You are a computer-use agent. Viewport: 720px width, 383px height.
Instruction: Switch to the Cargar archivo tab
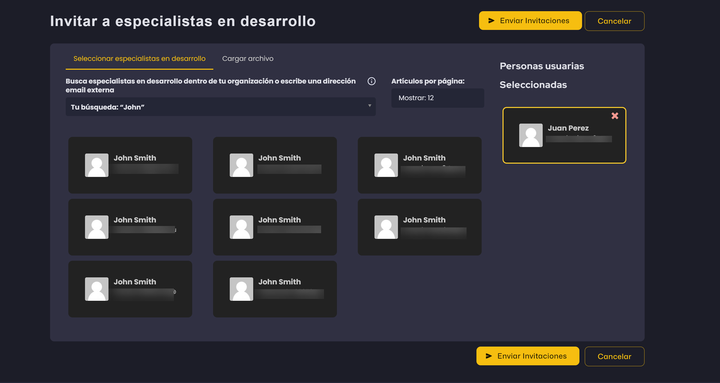coord(248,59)
